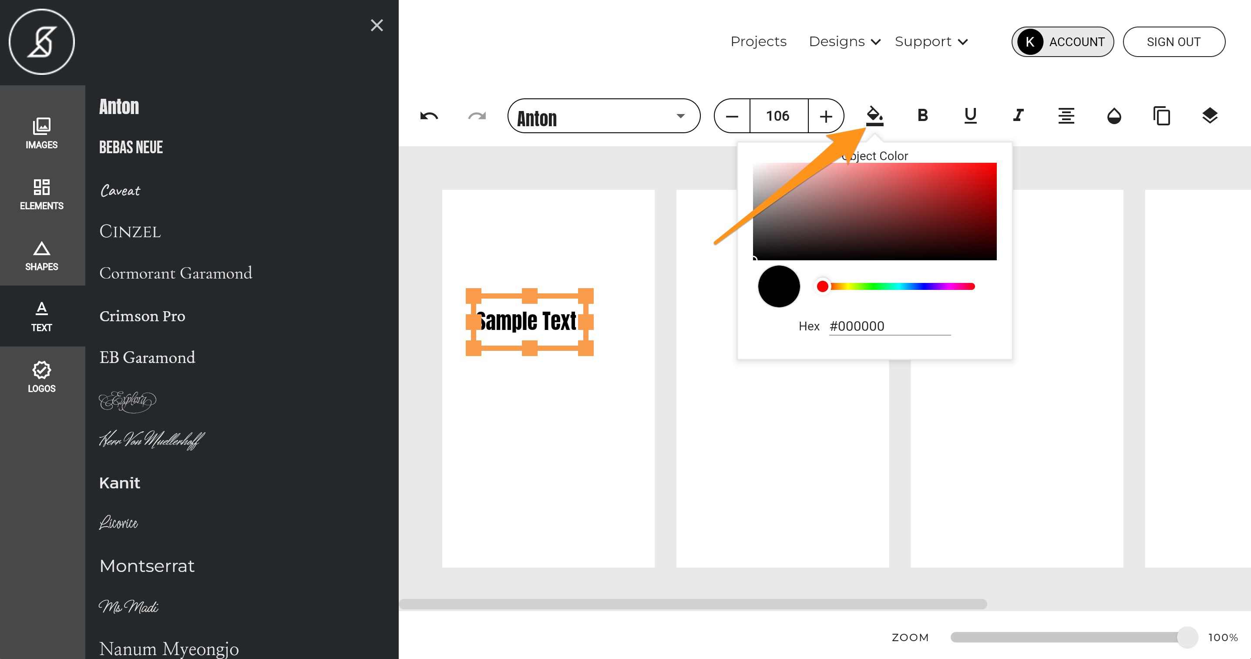This screenshot has height=659, width=1251.
Task: Go to the Projects page
Action: click(x=758, y=42)
